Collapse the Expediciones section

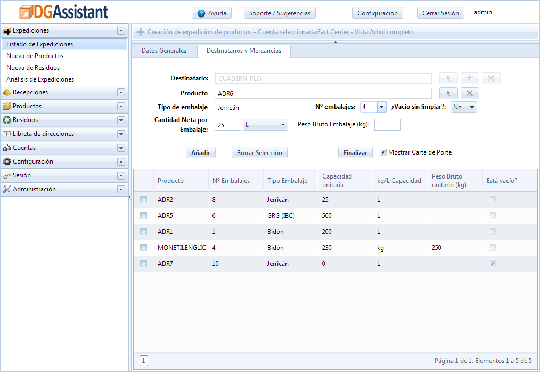(x=121, y=31)
